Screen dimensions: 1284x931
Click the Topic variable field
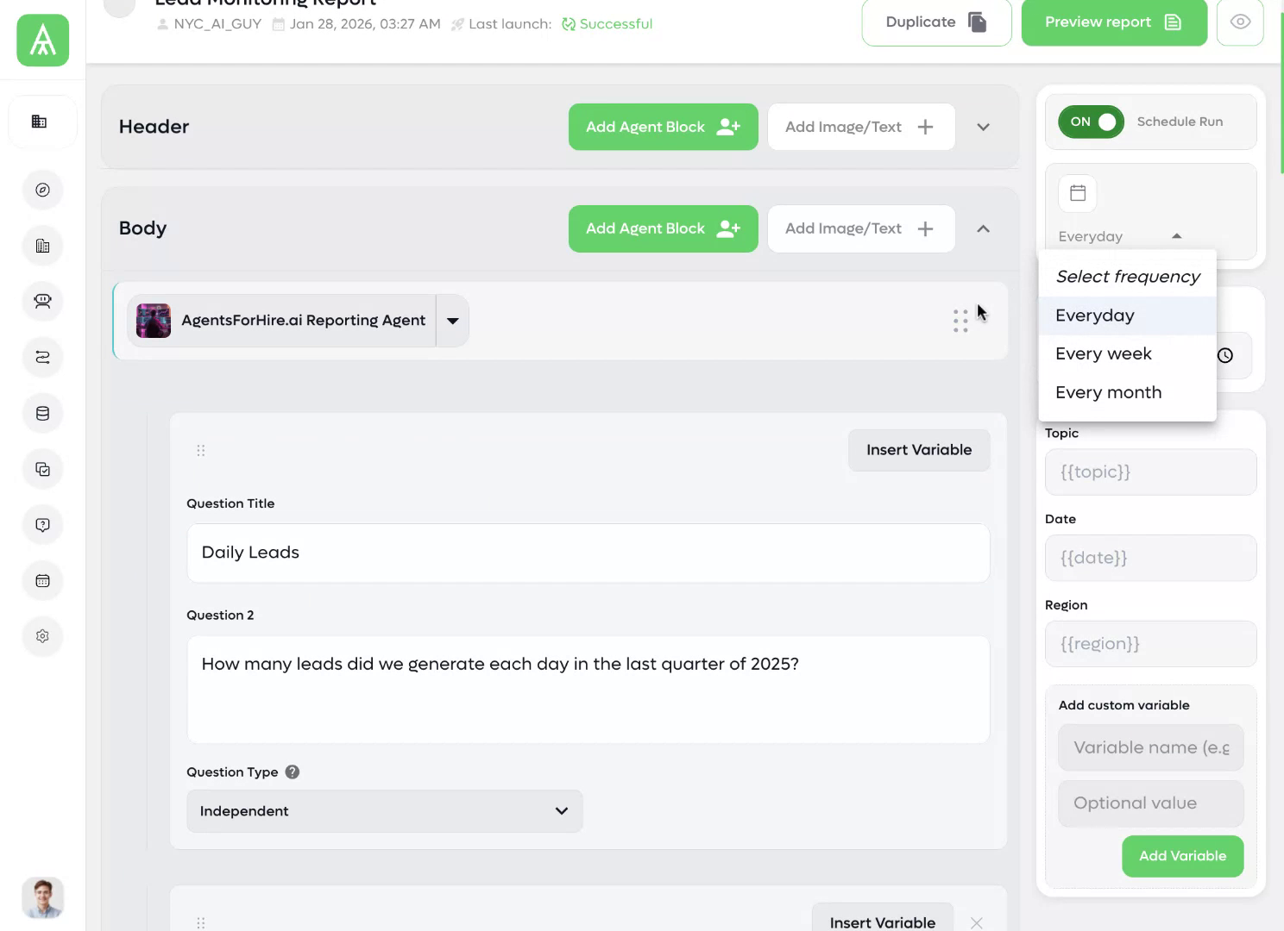pyautogui.click(x=1150, y=472)
